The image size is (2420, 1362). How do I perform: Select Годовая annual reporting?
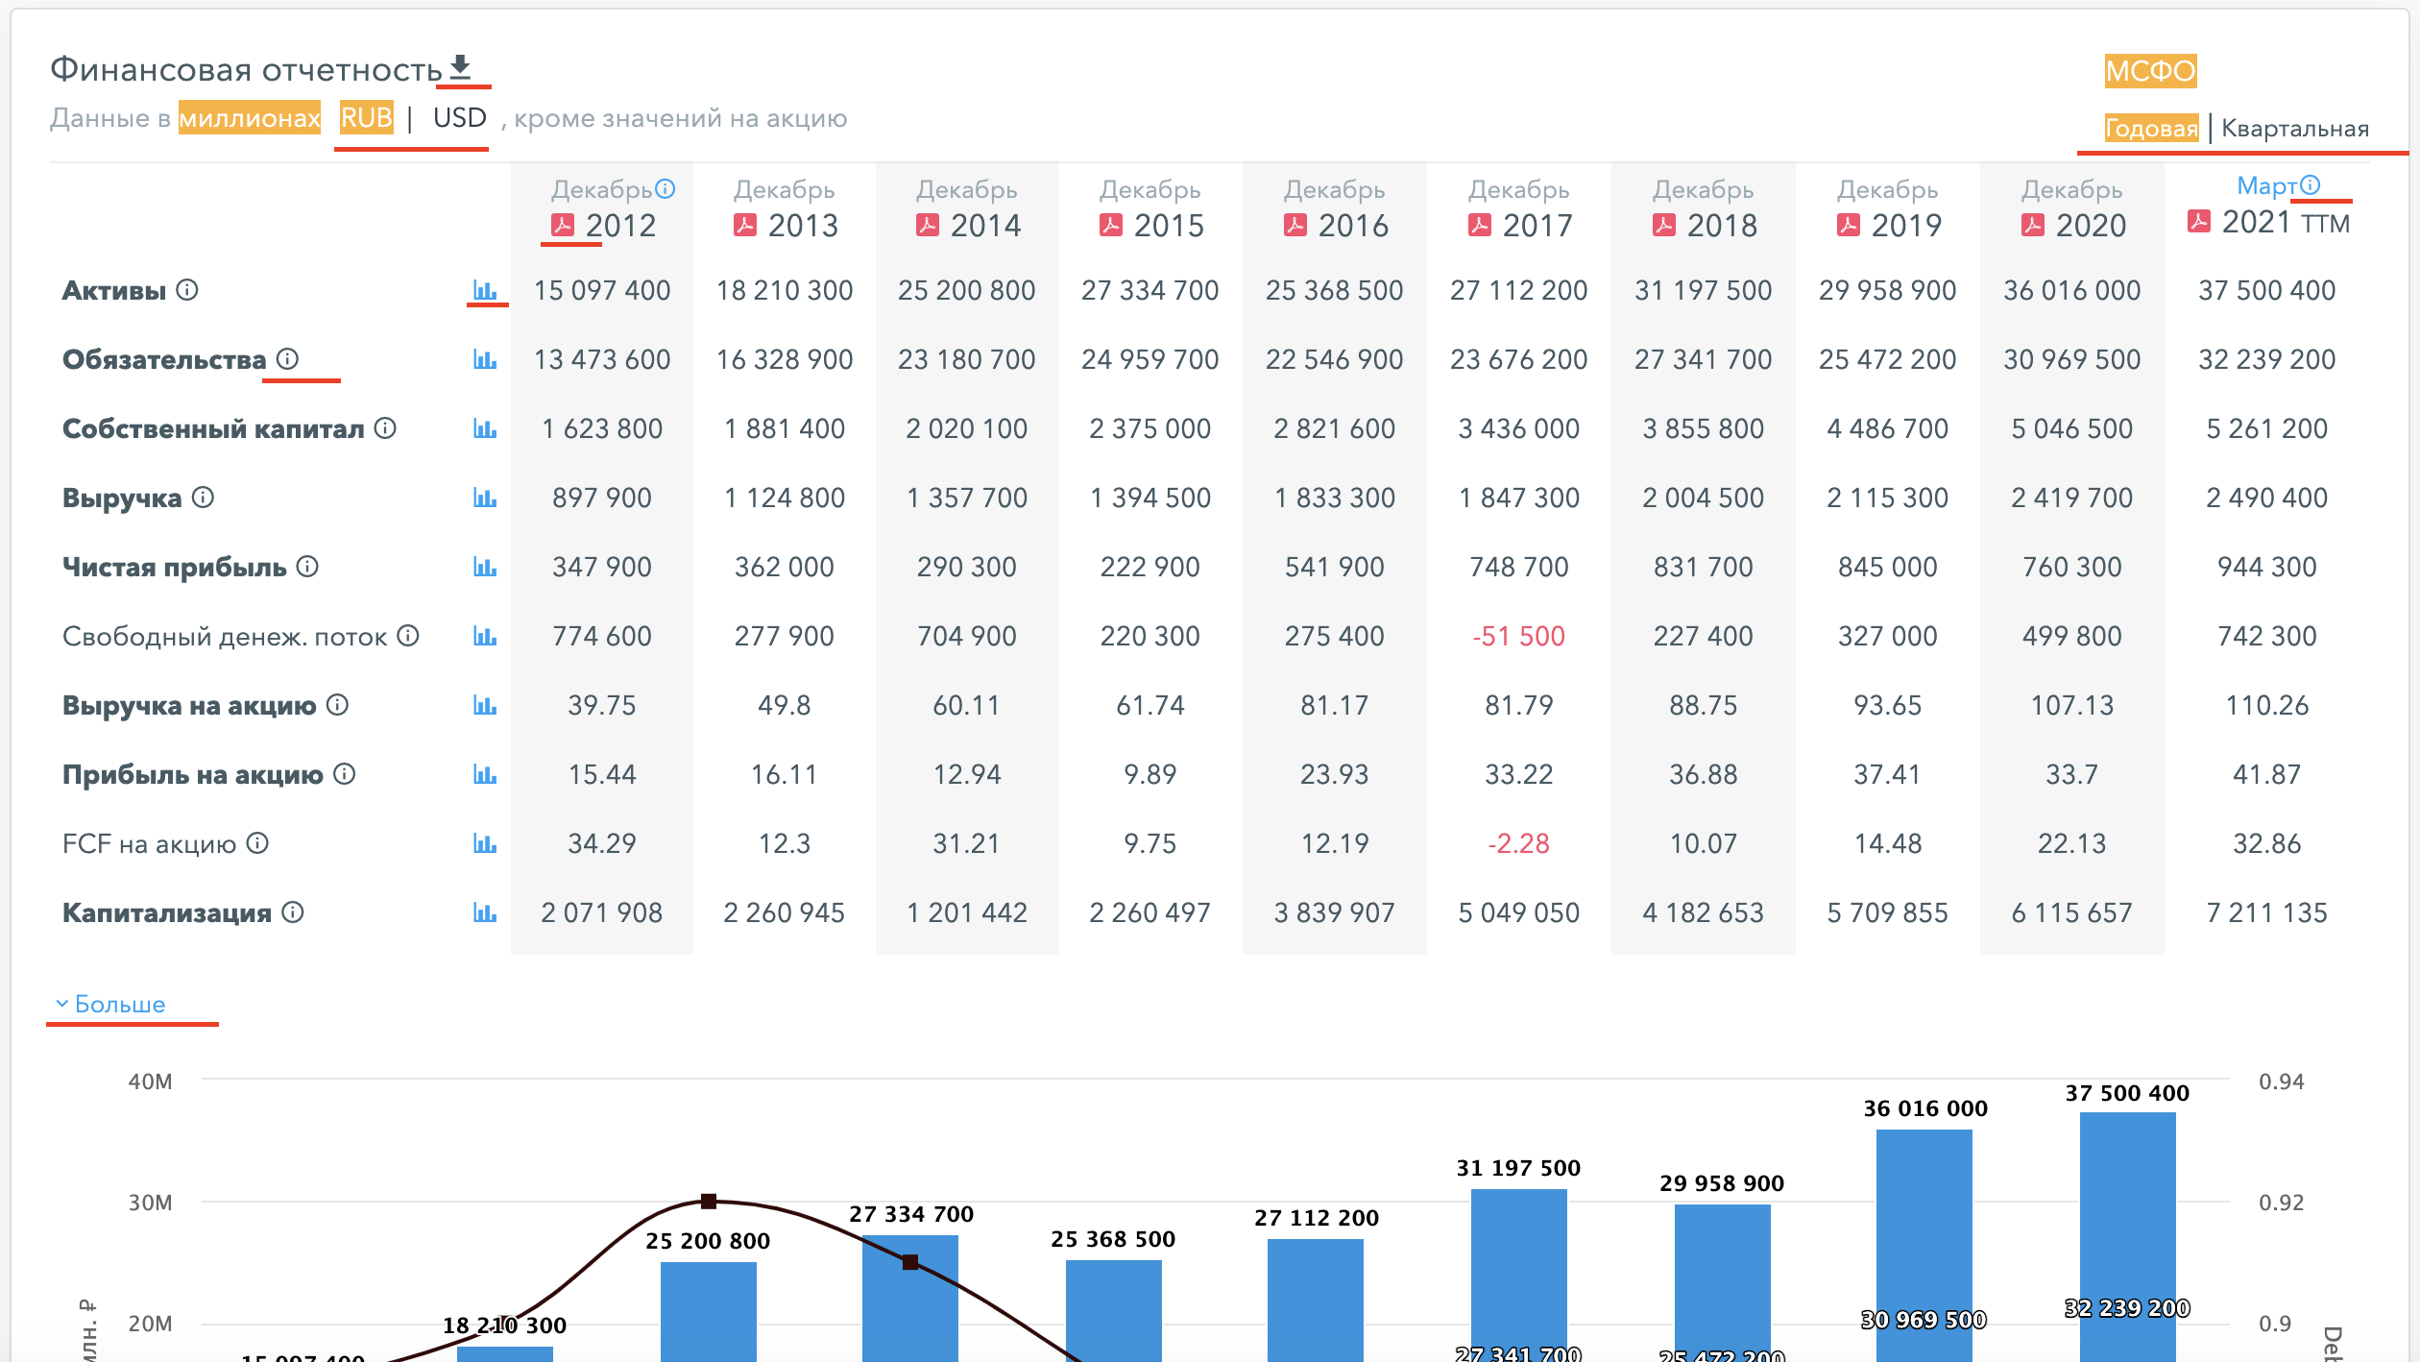pyautogui.click(x=2151, y=128)
